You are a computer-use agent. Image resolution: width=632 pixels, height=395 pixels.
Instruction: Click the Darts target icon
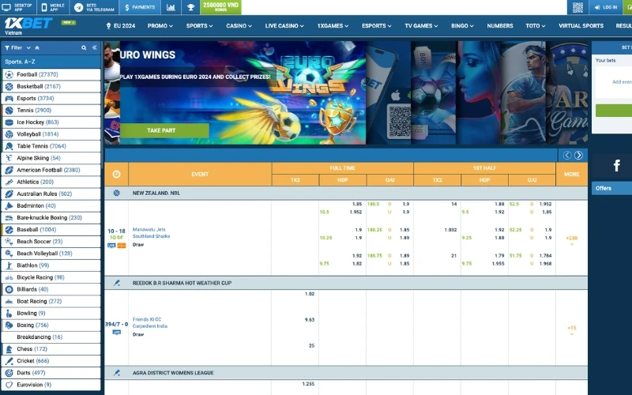[x=9, y=373]
